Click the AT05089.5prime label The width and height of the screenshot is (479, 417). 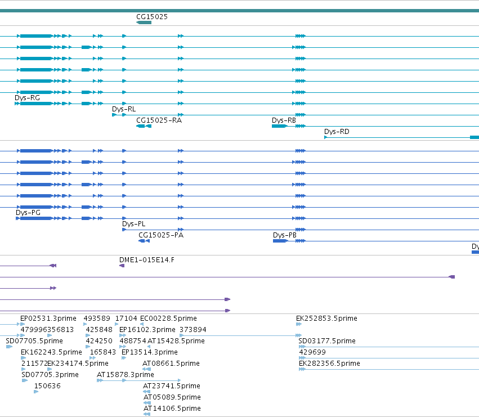[172, 397]
